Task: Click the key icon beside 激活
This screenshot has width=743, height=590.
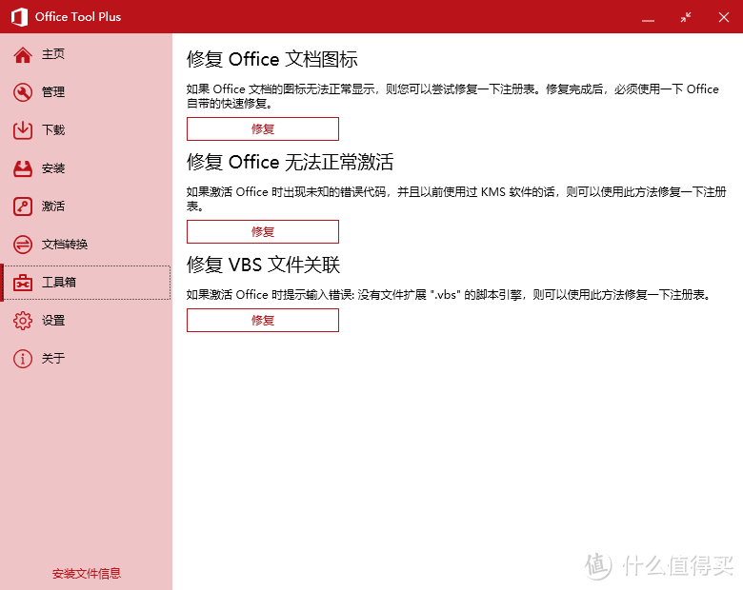Action: (23, 206)
